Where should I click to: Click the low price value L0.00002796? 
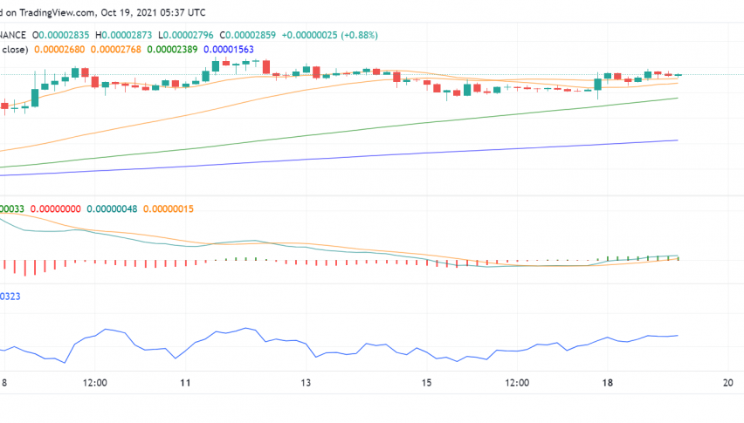(x=185, y=36)
